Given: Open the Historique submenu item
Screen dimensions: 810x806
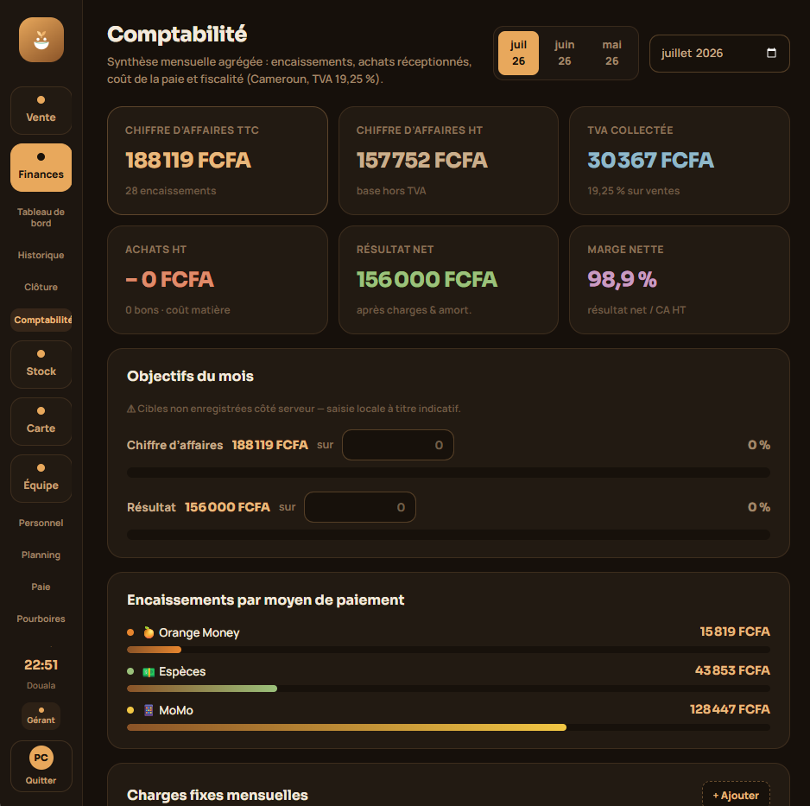Looking at the screenshot, I should coord(41,255).
